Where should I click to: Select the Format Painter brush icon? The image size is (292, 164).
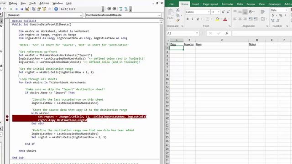coord(178,20)
